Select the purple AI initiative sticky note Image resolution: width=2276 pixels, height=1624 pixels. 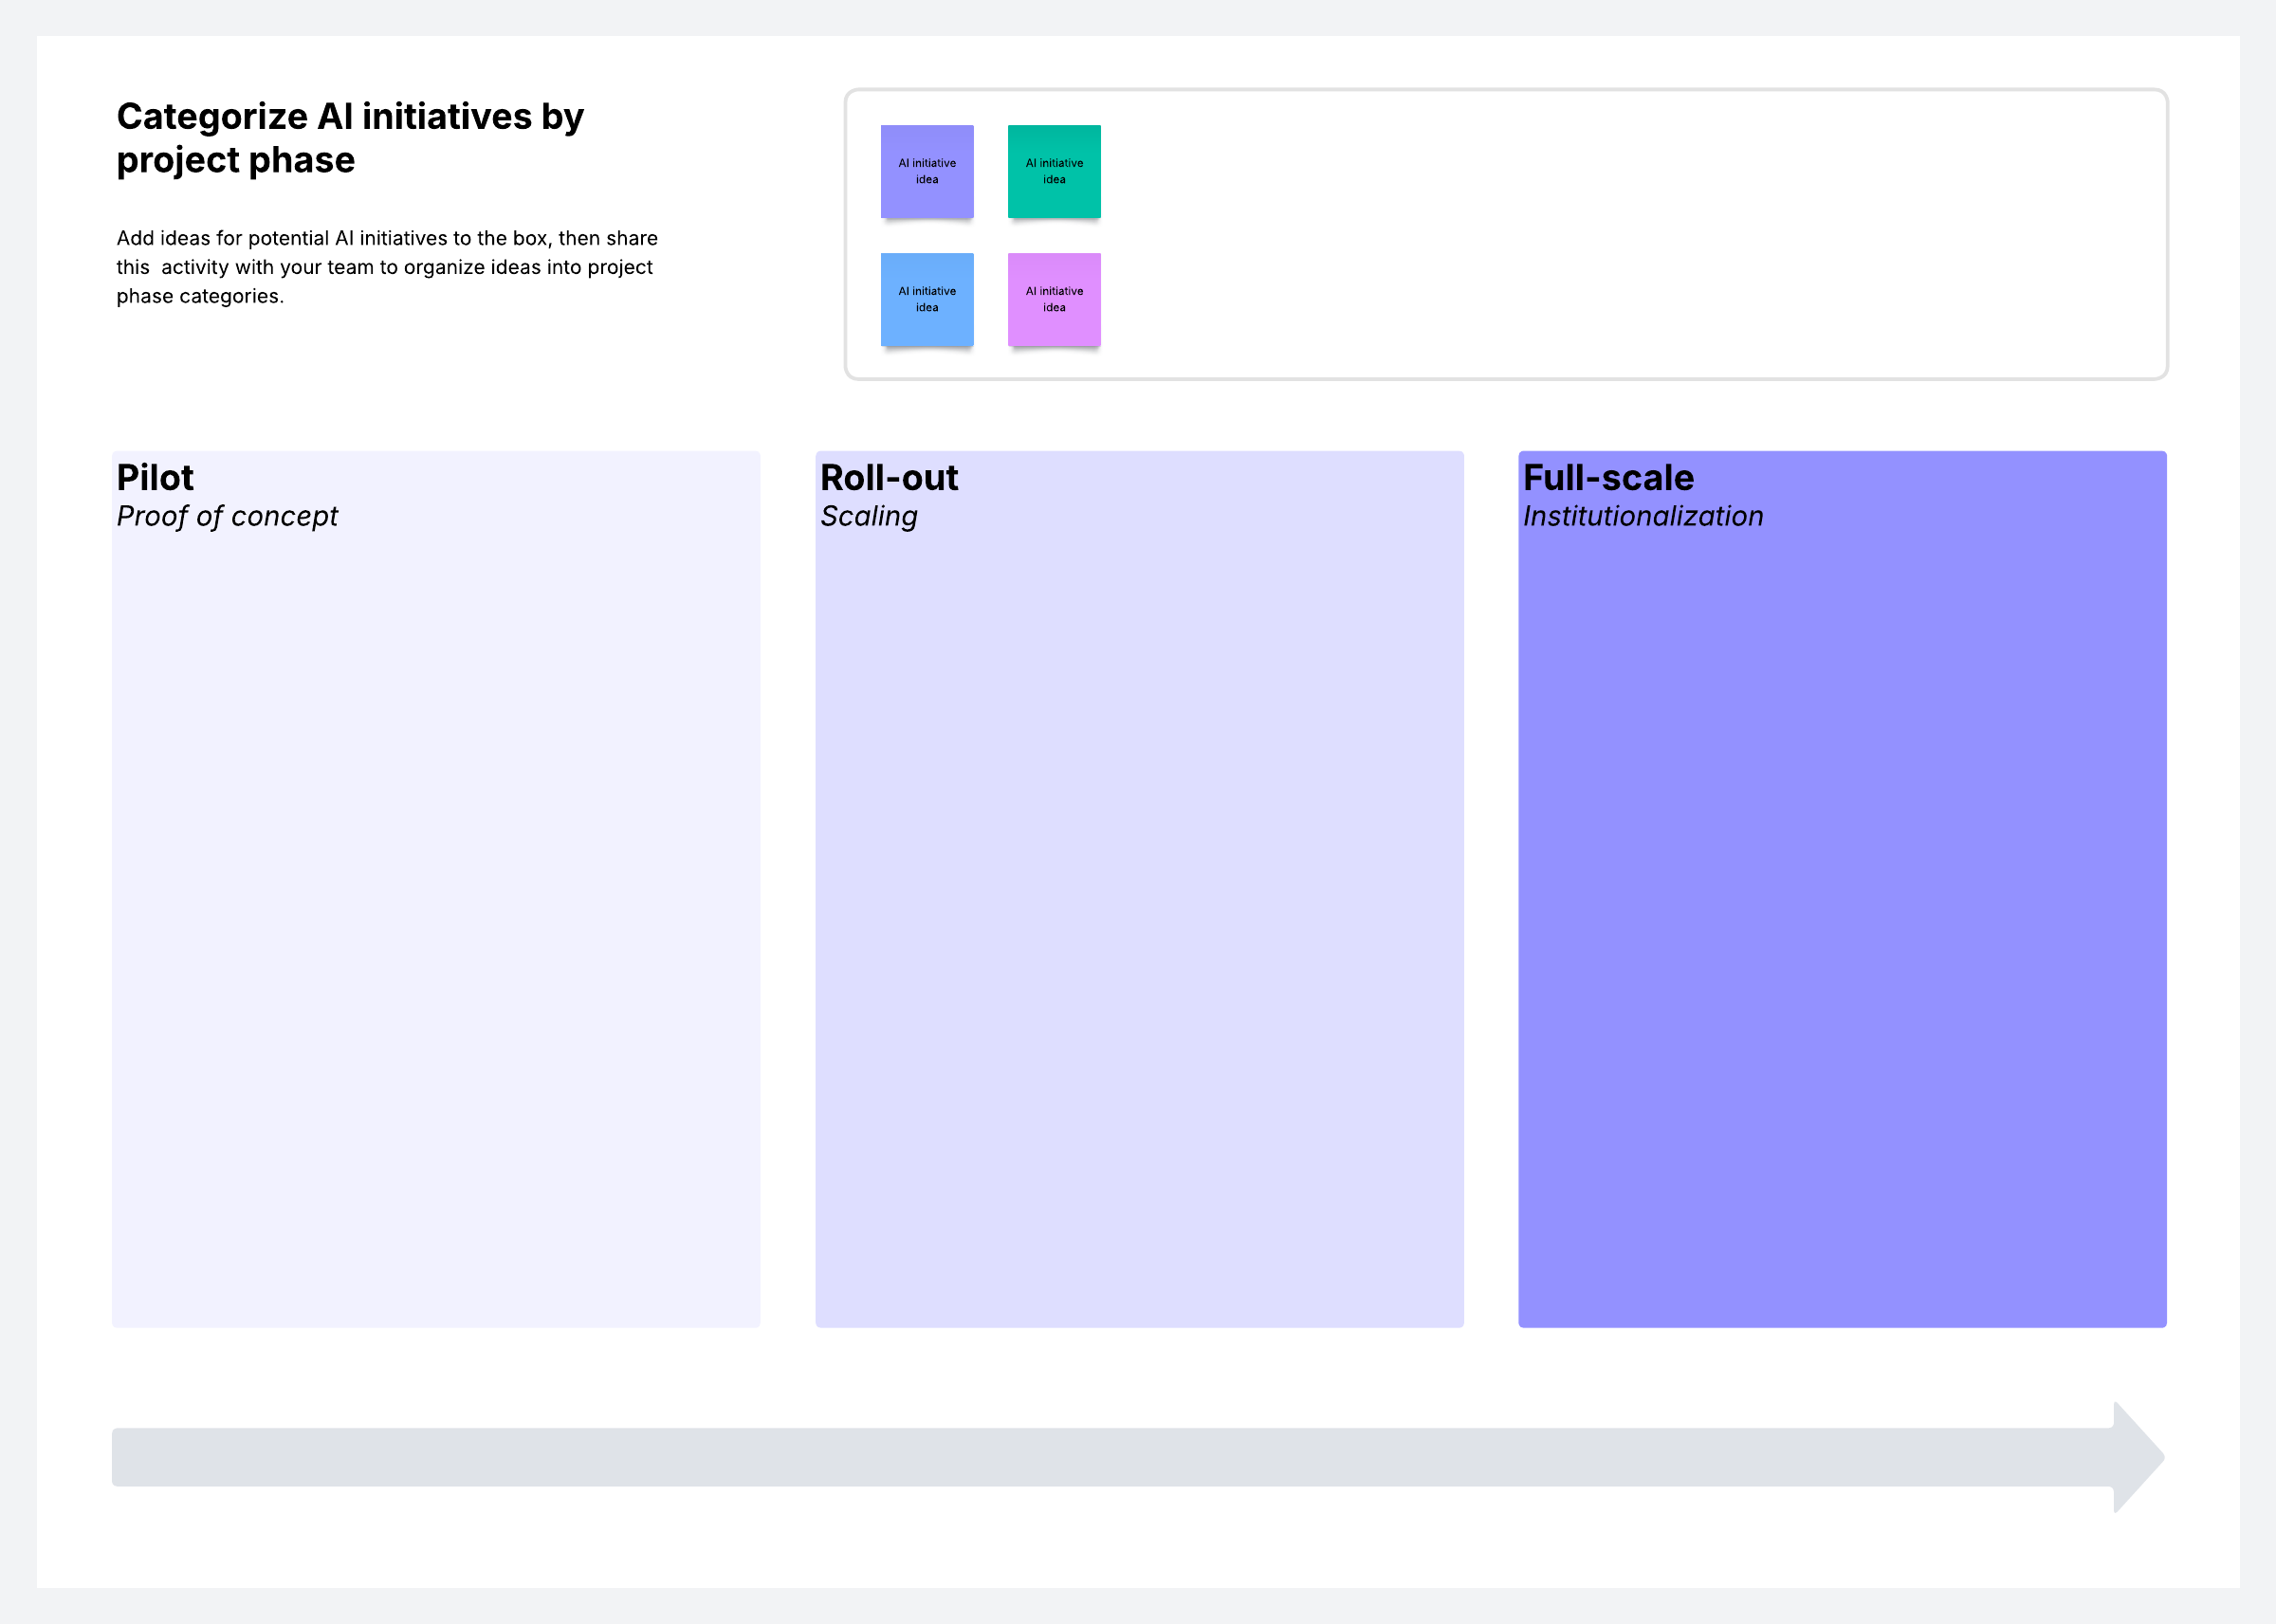tap(926, 171)
